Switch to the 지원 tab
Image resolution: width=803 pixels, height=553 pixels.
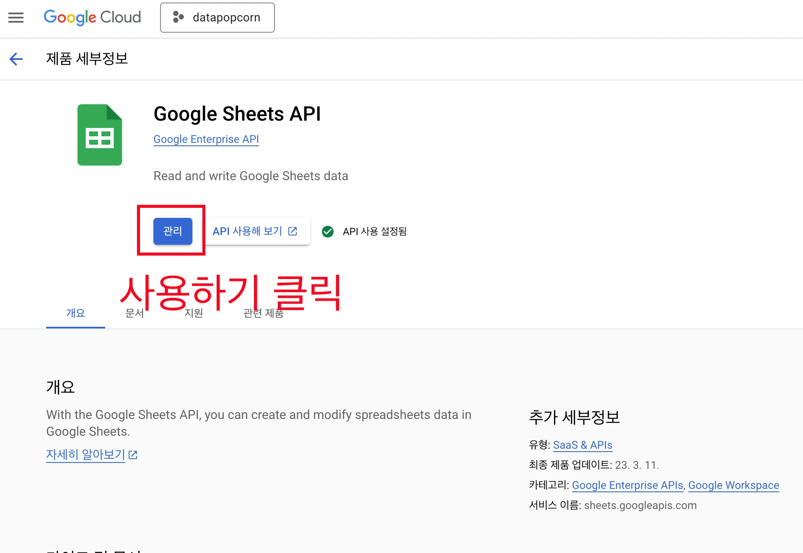click(194, 313)
